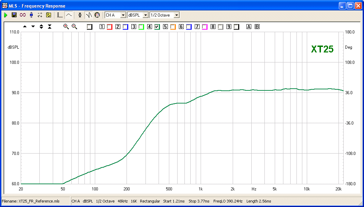This screenshot has height=207, width=364.
Task: Start the MLS measurement with green play icon
Action: (x=6, y=15)
